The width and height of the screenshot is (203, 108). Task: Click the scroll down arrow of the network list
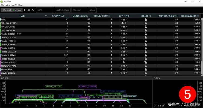pos(202,75)
